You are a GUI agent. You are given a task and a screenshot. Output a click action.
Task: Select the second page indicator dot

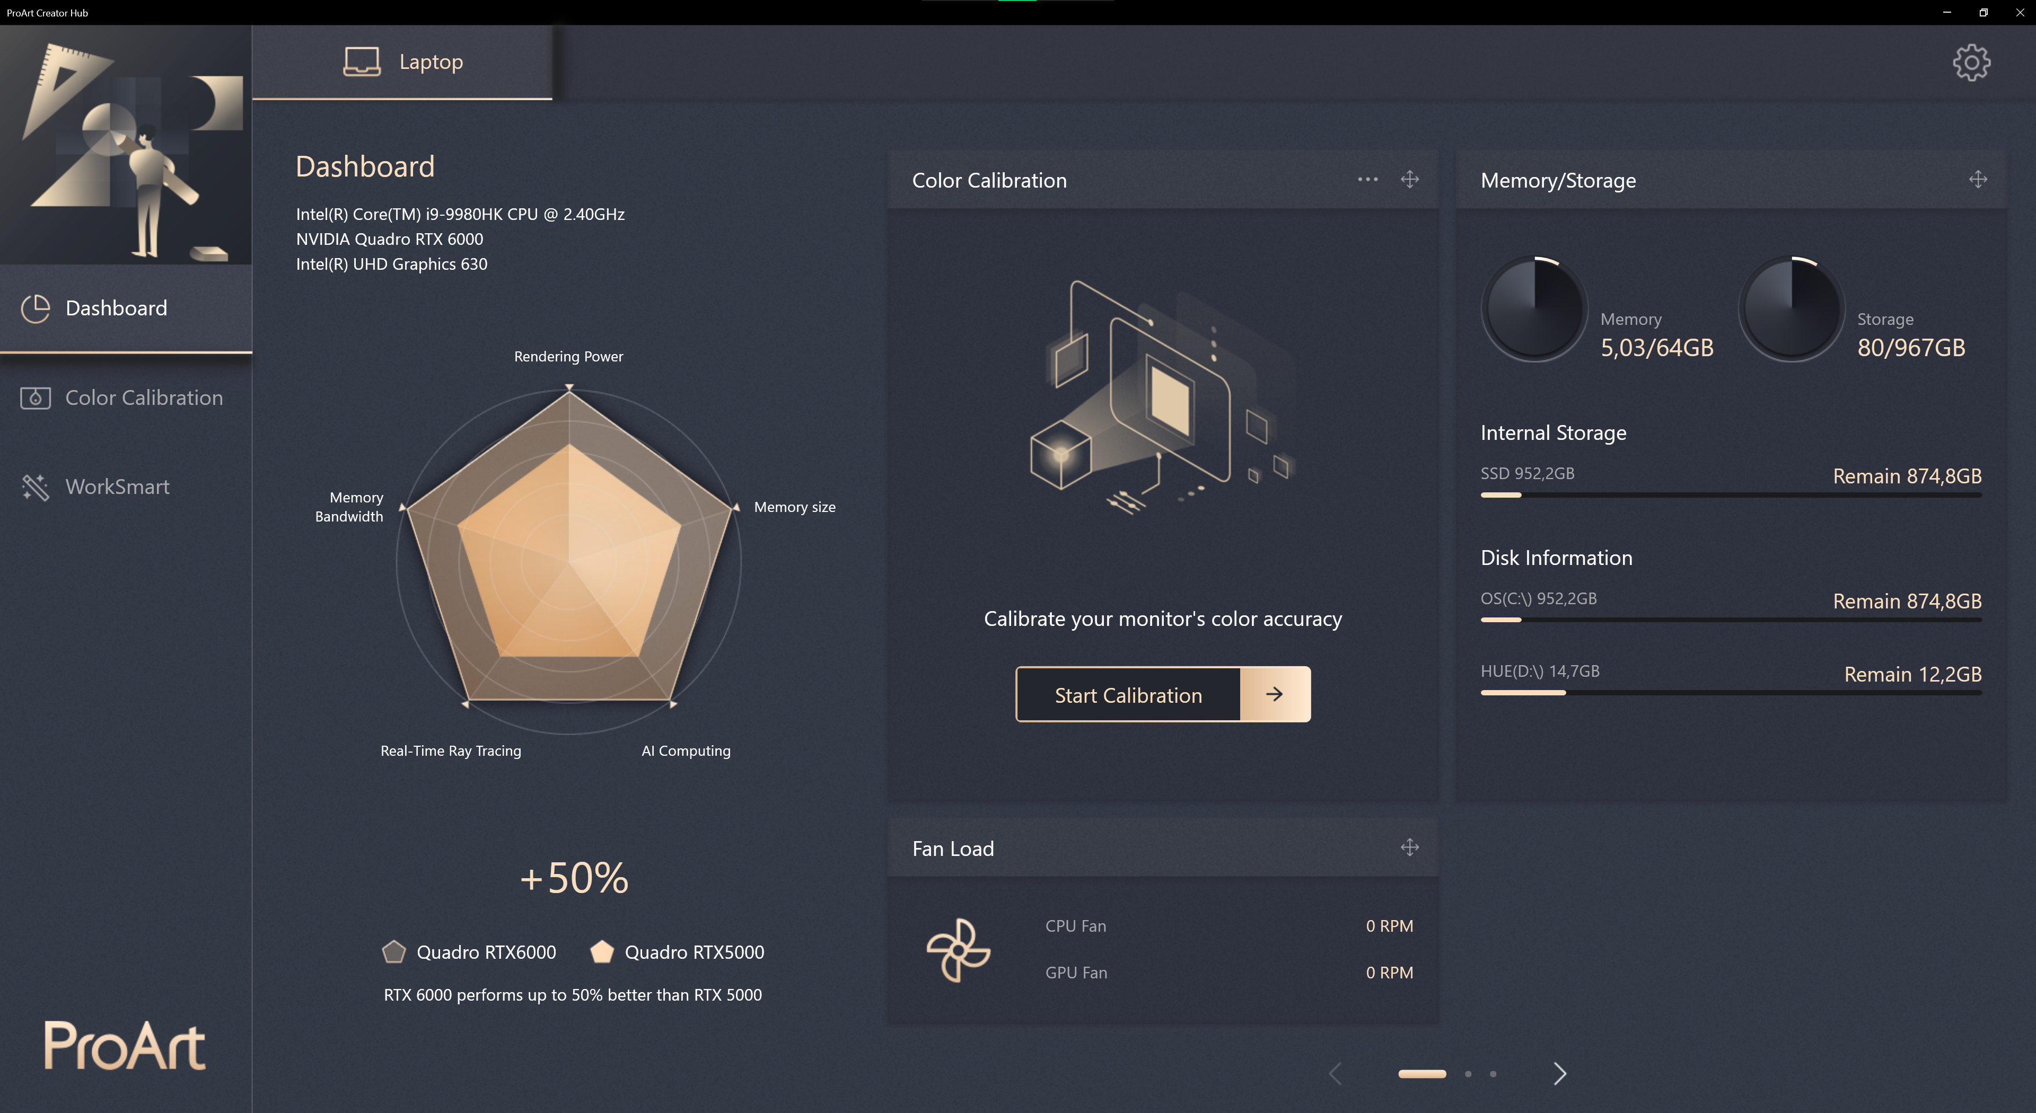point(1468,1073)
